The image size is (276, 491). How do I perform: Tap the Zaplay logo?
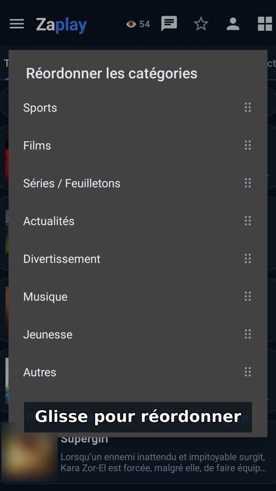61,25
